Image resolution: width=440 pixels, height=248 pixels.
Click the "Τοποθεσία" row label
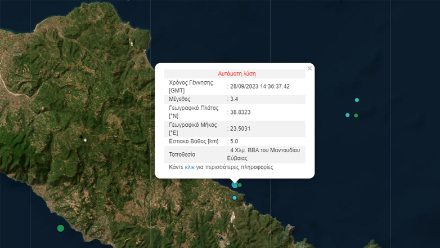[182, 154]
